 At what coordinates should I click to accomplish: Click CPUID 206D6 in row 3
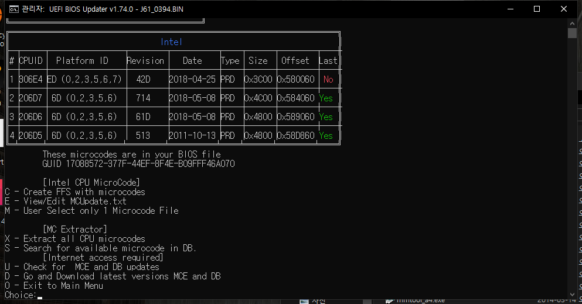pyautogui.click(x=31, y=117)
